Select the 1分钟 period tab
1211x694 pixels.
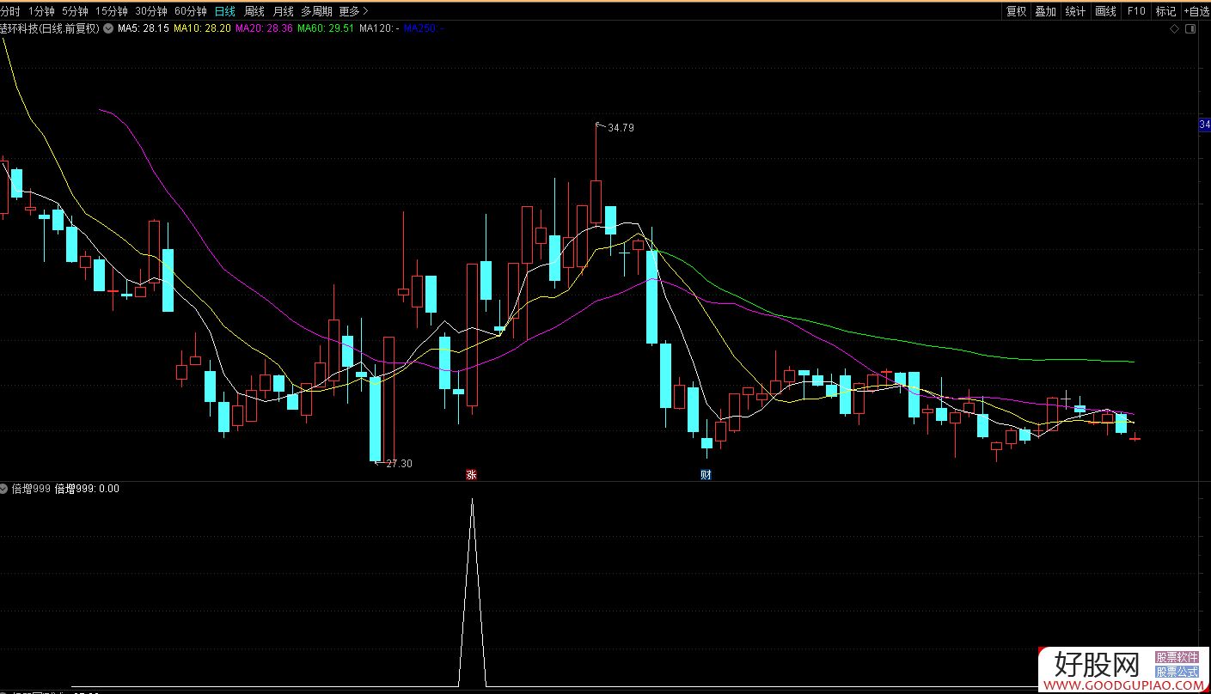[41, 11]
